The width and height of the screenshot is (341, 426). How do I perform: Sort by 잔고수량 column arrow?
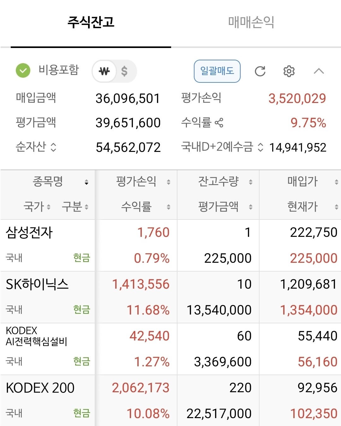251,182
